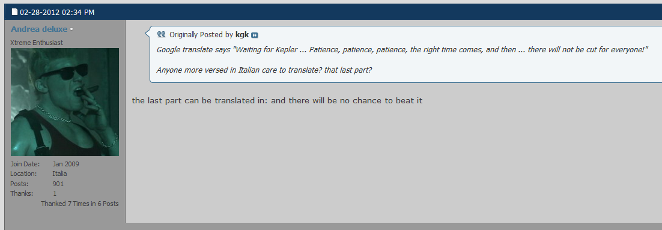Click the Xtreme Enthusiast user title
This screenshot has width=662, height=230.
point(37,43)
